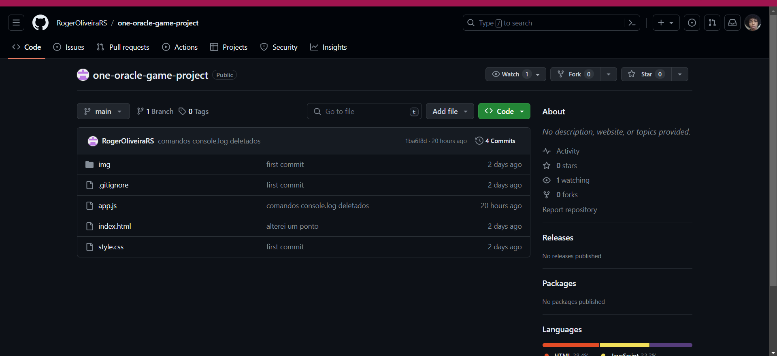Click the branch icon next to 1 Branch
777x356 pixels.
[140, 111]
